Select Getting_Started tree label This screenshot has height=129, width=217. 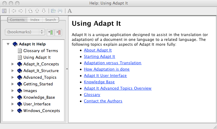click(38, 84)
